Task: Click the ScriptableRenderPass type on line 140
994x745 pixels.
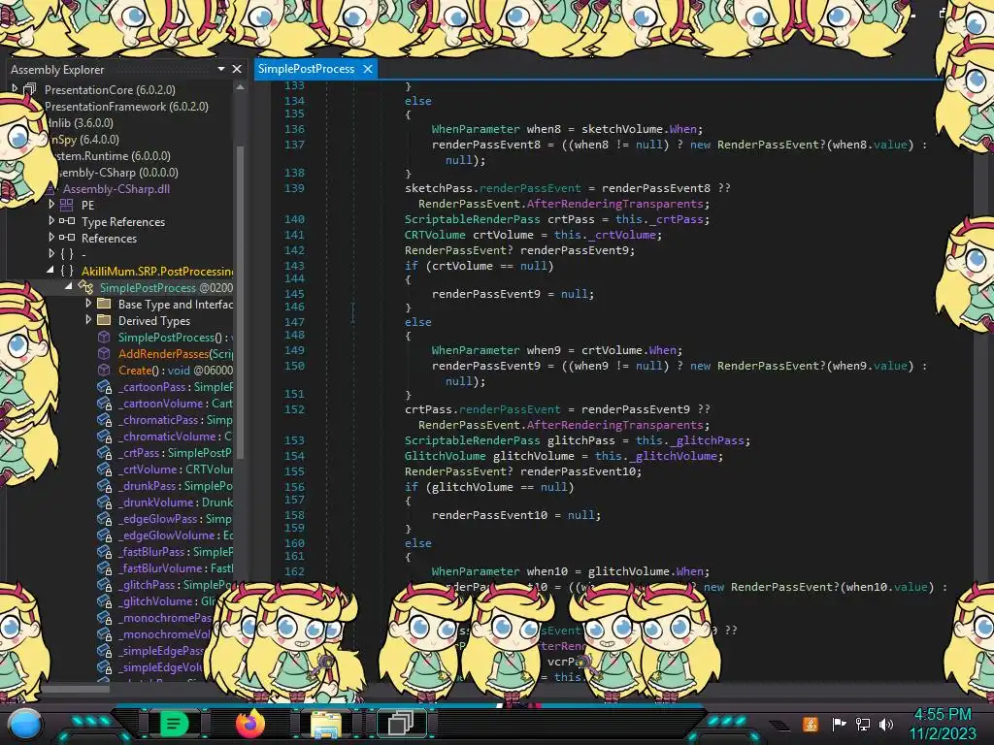Action: point(473,219)
